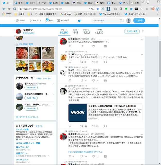Open the NIKKEI article card
161x165 pixels.
click(106, 113)
